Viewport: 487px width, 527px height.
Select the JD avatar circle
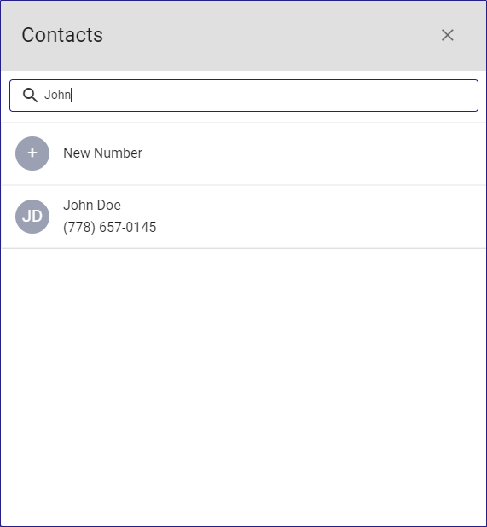tap(32, 217)
